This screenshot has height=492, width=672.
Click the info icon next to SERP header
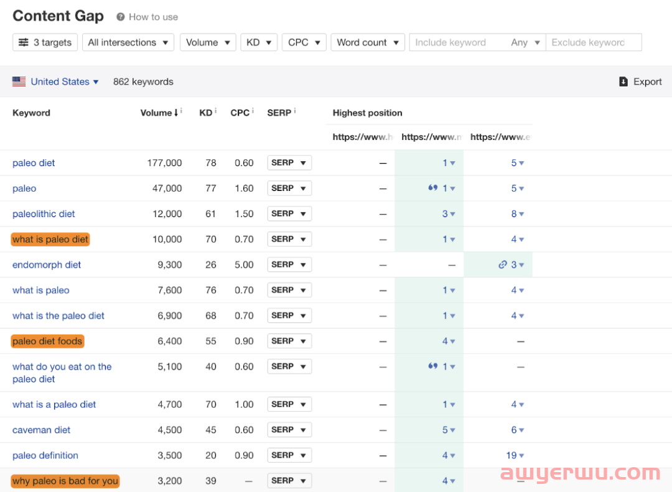click(295, 111)
